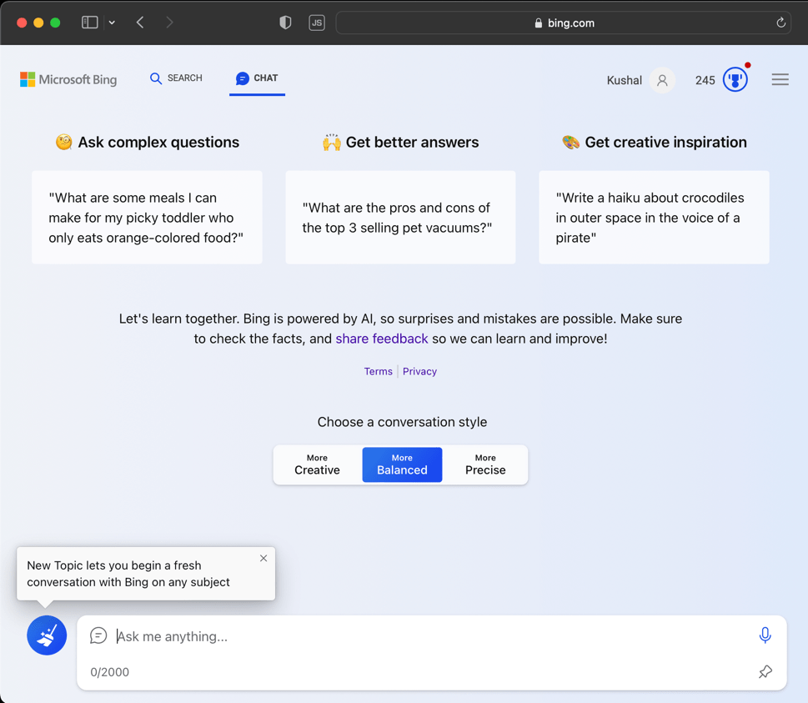The image size is (808, 703).
Task: Click the pin icon in chat box
Action: (x=765, y=671)
